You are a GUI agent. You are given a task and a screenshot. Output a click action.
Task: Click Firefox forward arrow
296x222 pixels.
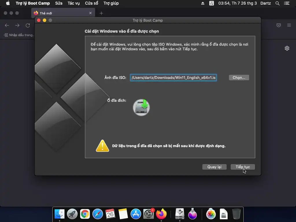click(x=17, y=25)
